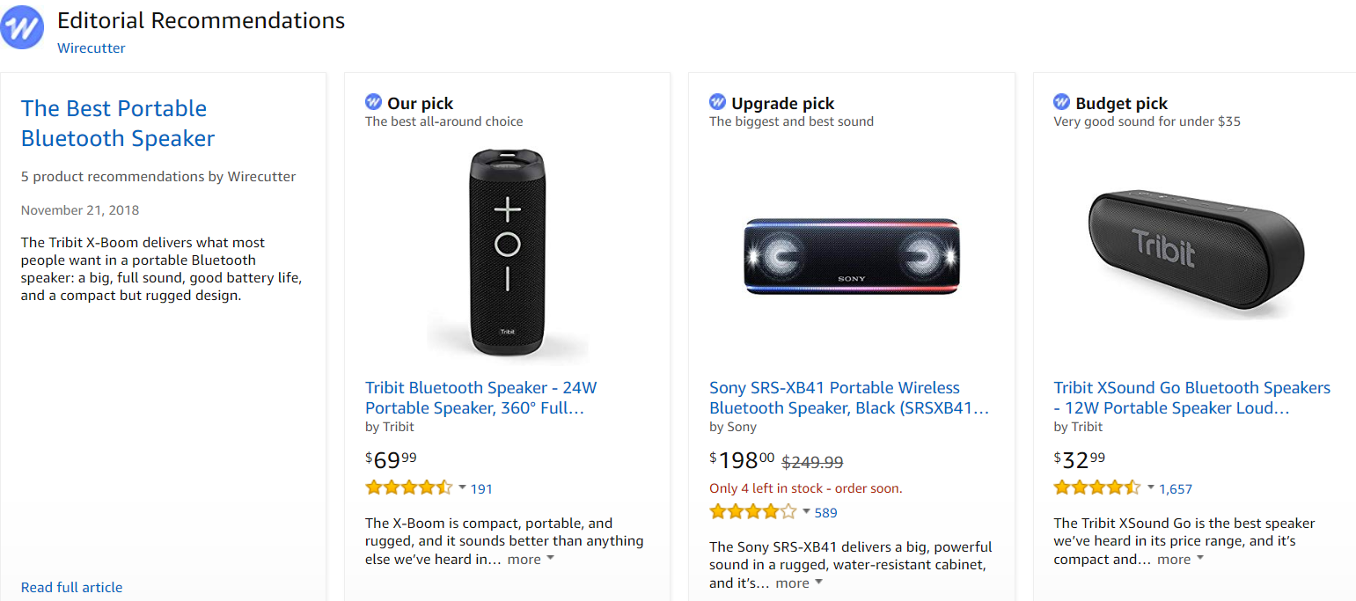Click the Tribit X-Boom speaker product image
Viewport: 1356px width, 601px height.
pos(508,251)
